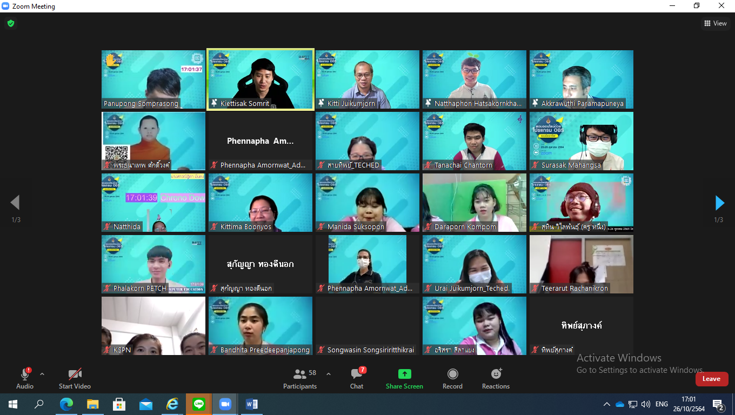Open File Explorer from the taskbar

tap(92, 404)
